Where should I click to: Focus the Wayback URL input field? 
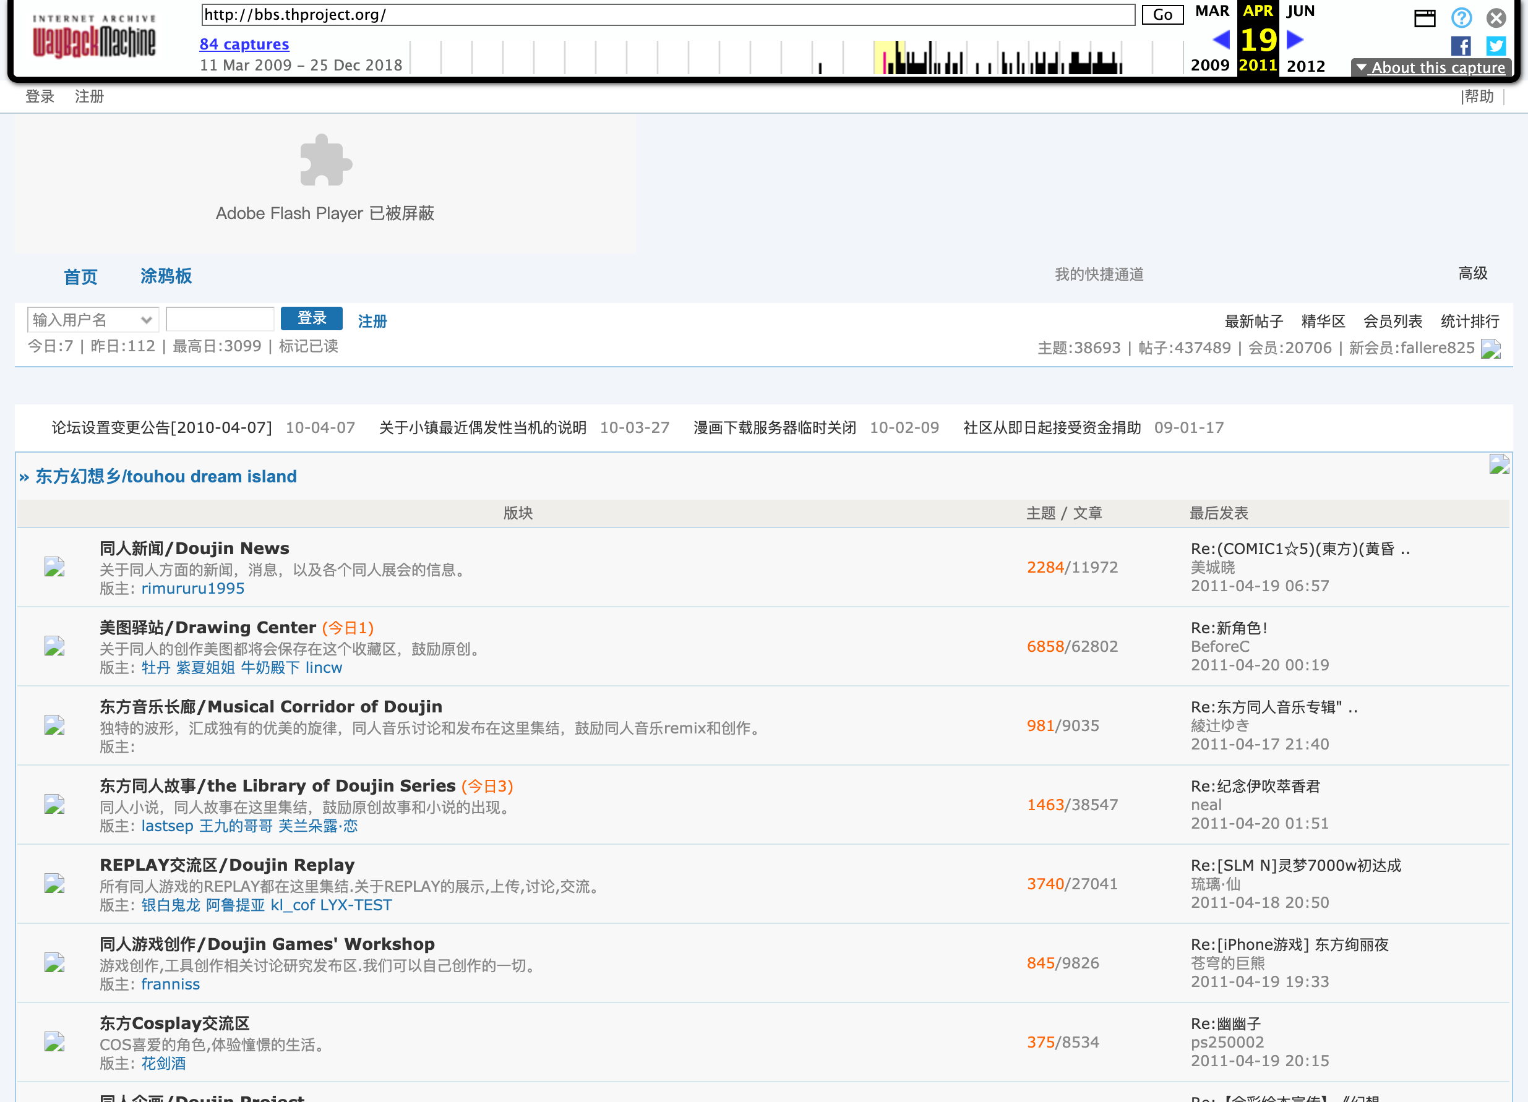click(x=667, y=15)
